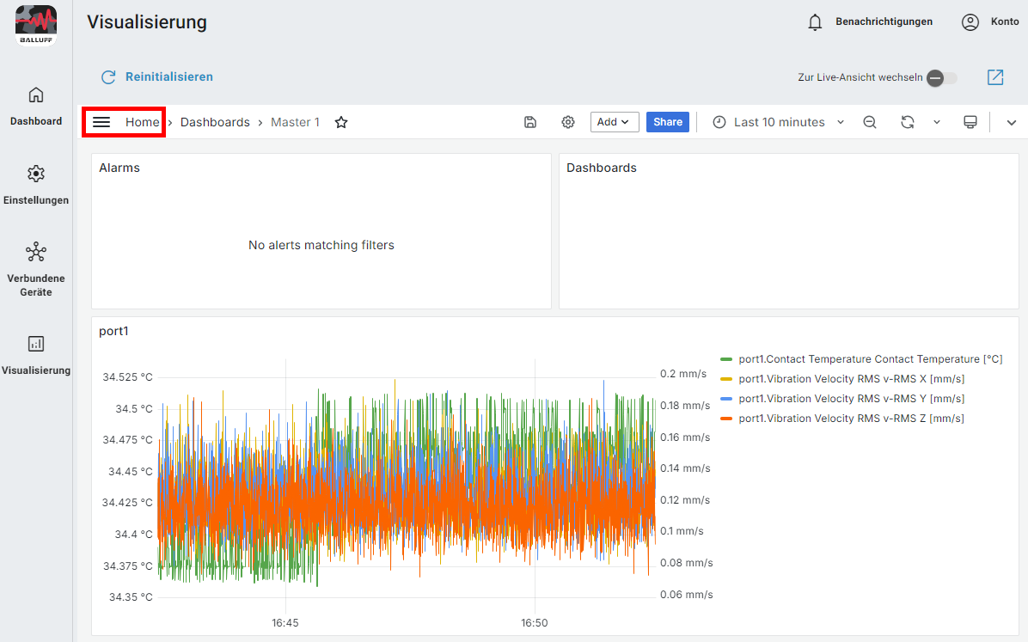Click the Share button
The image size is (1028, 642).
click(x=667, y=122)
